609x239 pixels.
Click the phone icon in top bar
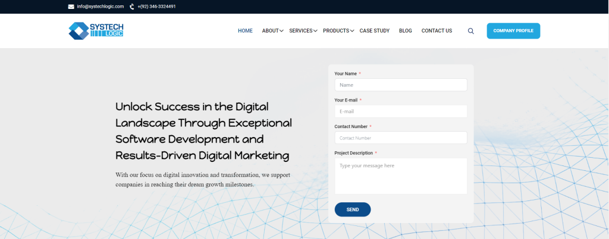coord(132,7)
